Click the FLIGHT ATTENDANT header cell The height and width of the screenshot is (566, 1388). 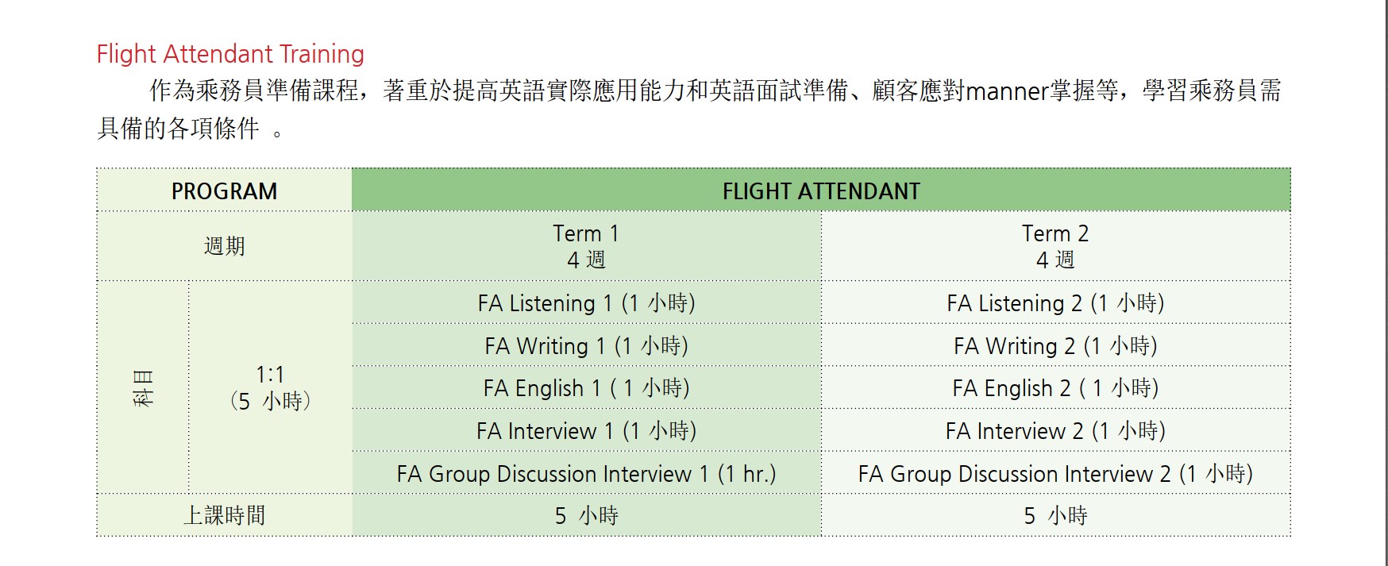pos(821,191)
